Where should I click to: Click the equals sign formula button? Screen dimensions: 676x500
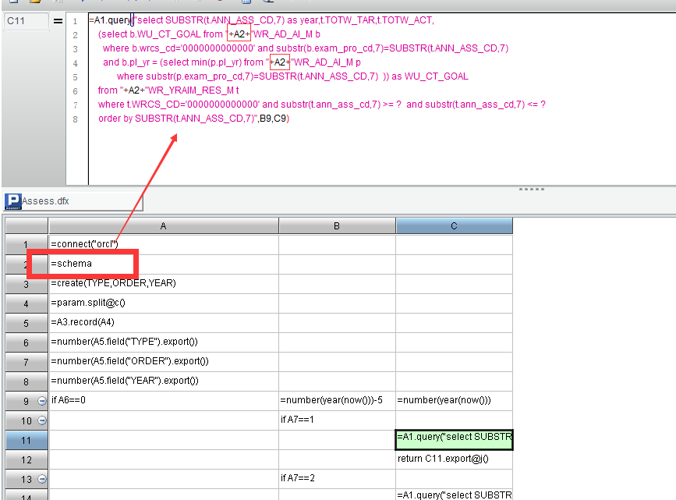58,22
